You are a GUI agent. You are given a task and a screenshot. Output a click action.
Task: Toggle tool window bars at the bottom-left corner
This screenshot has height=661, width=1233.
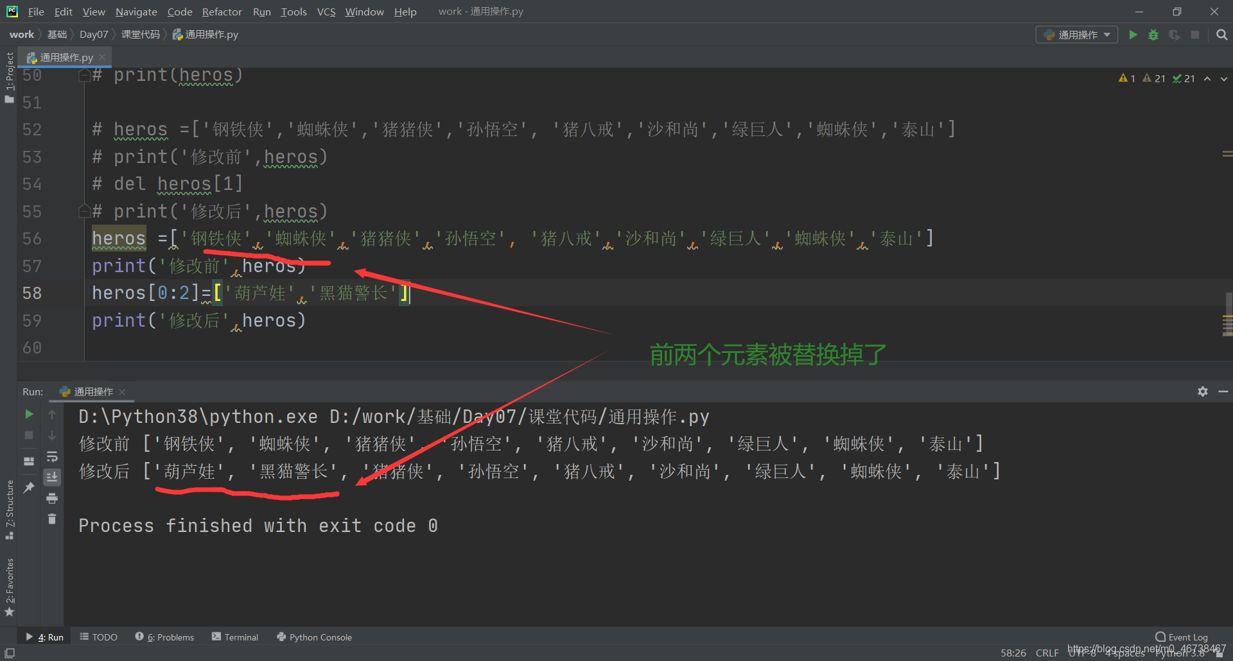point(9,653)
